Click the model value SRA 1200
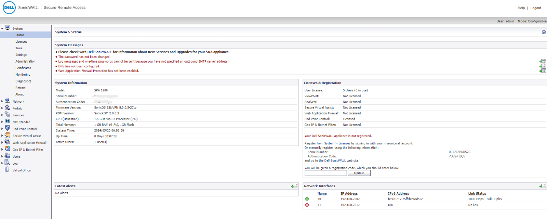 (101, 90)
